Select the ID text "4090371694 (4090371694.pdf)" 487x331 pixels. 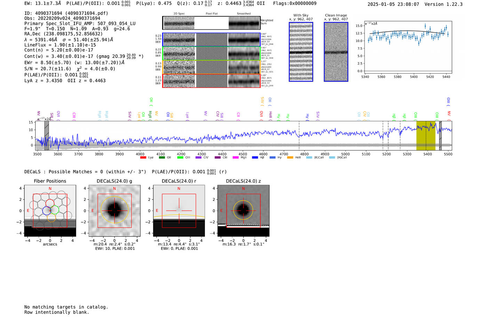click(x=72, y=13)
